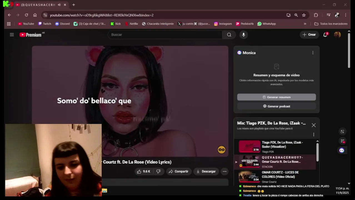This screenshot has height=200, width=355.
Task: Open the zoom magnifier icon in address bar
Action: point(296,15)
